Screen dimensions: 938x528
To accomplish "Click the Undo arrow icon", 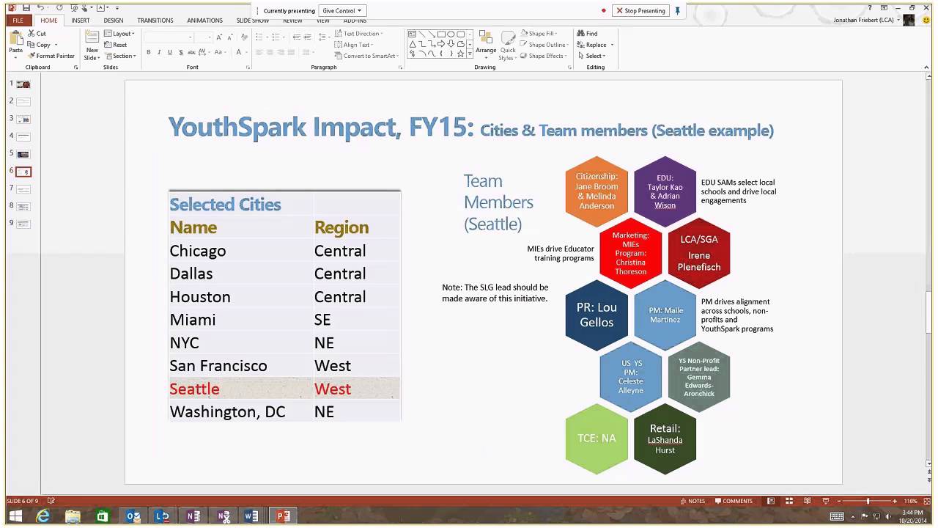I will pyautogui.click(x=40, y=8).
